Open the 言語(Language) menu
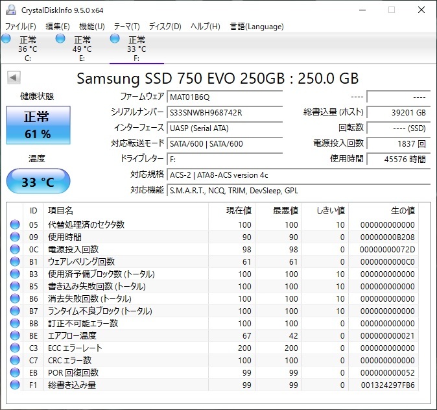 (257, 27)
